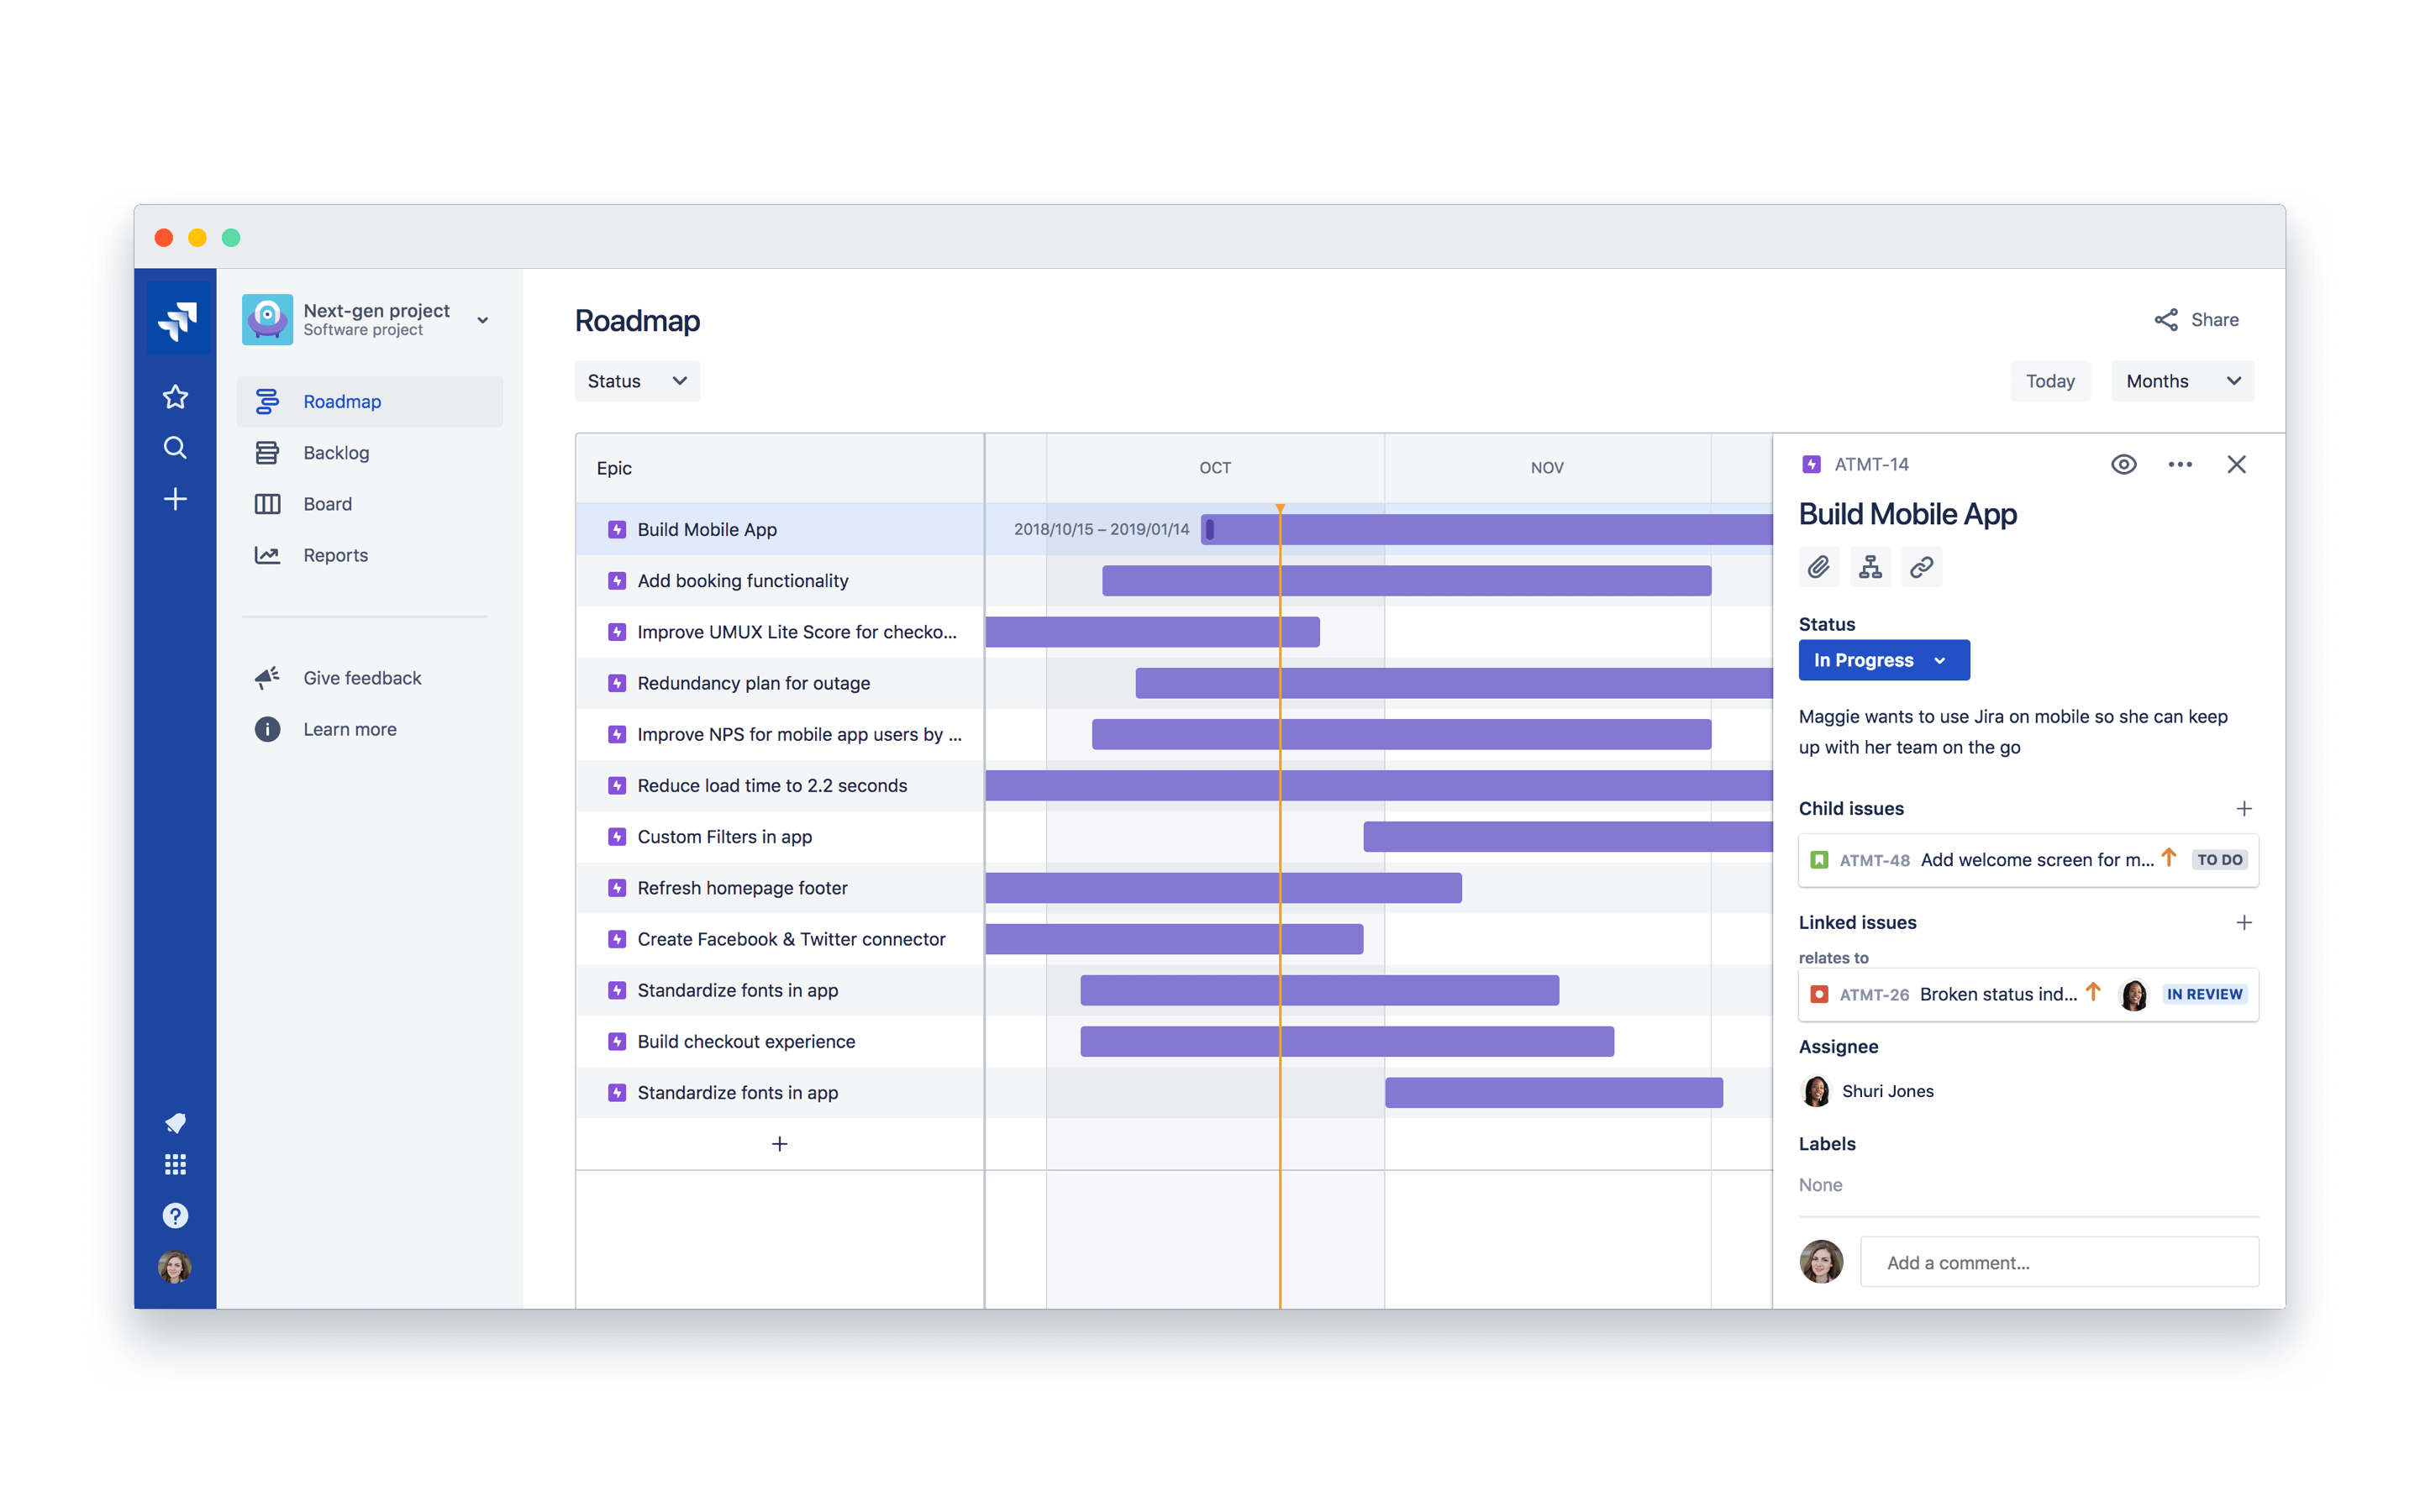Click the attachment icon on Build Mobile App

click(x=1819, y=566)
